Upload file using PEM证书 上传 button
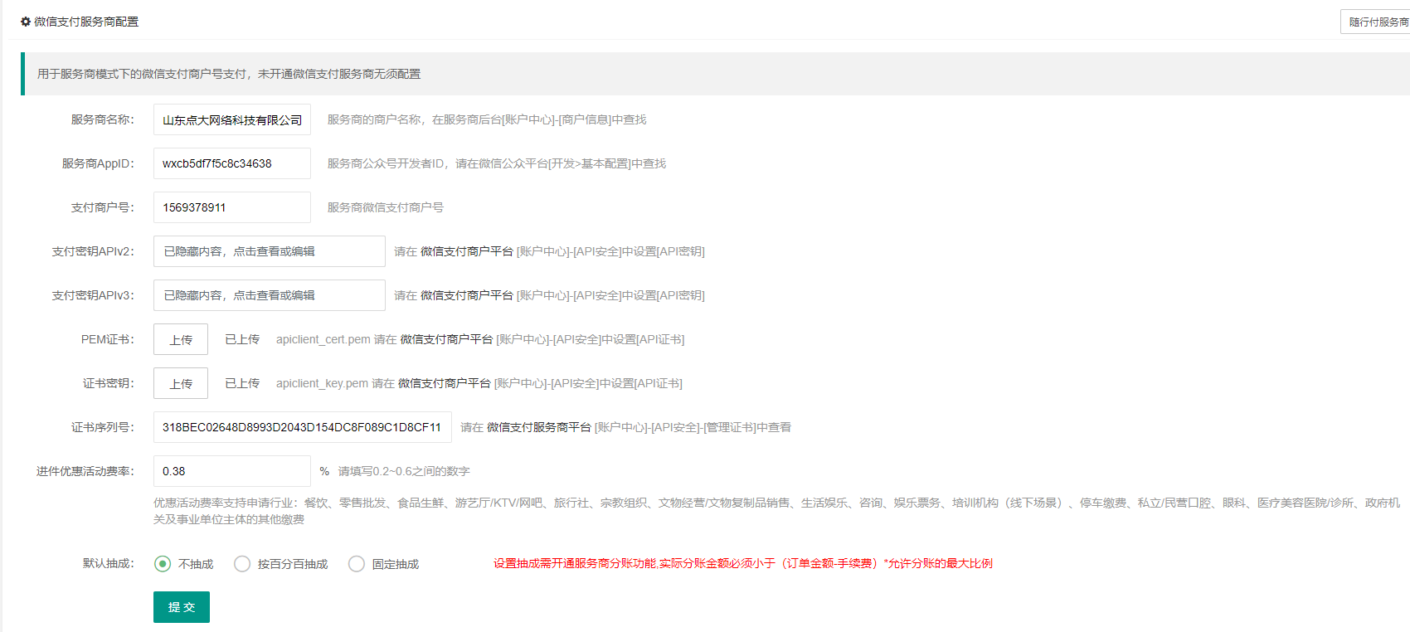This screenshot has width=1410, height=632. [x=181, y=339]
